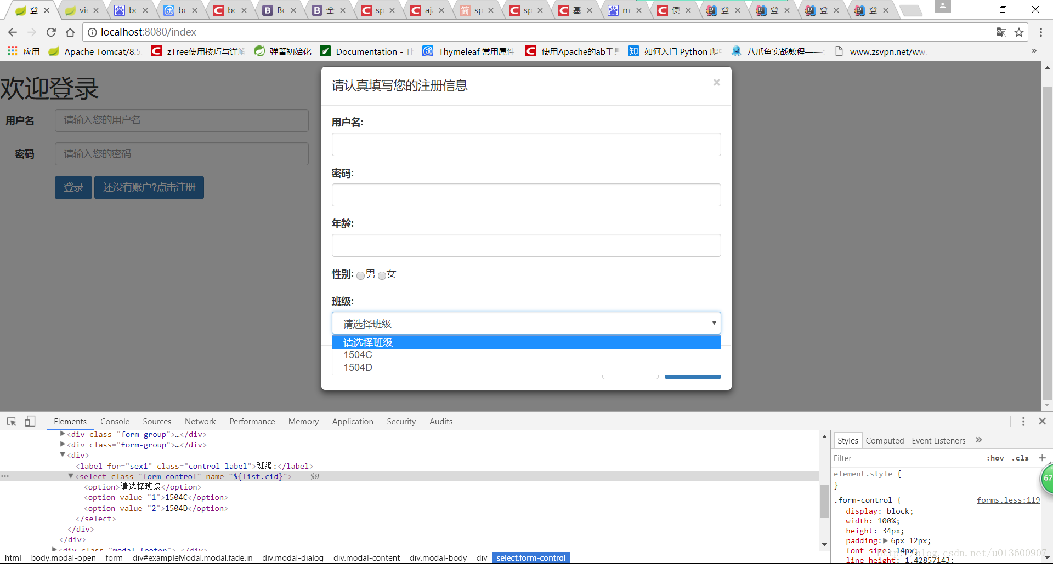The width and height of the screenshot is (1053, 564).
Task: Reload the page with the refresh icon
Action: click(x=51, y=32)
